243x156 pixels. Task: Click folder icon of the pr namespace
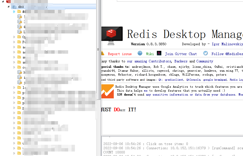coord(19,92)
